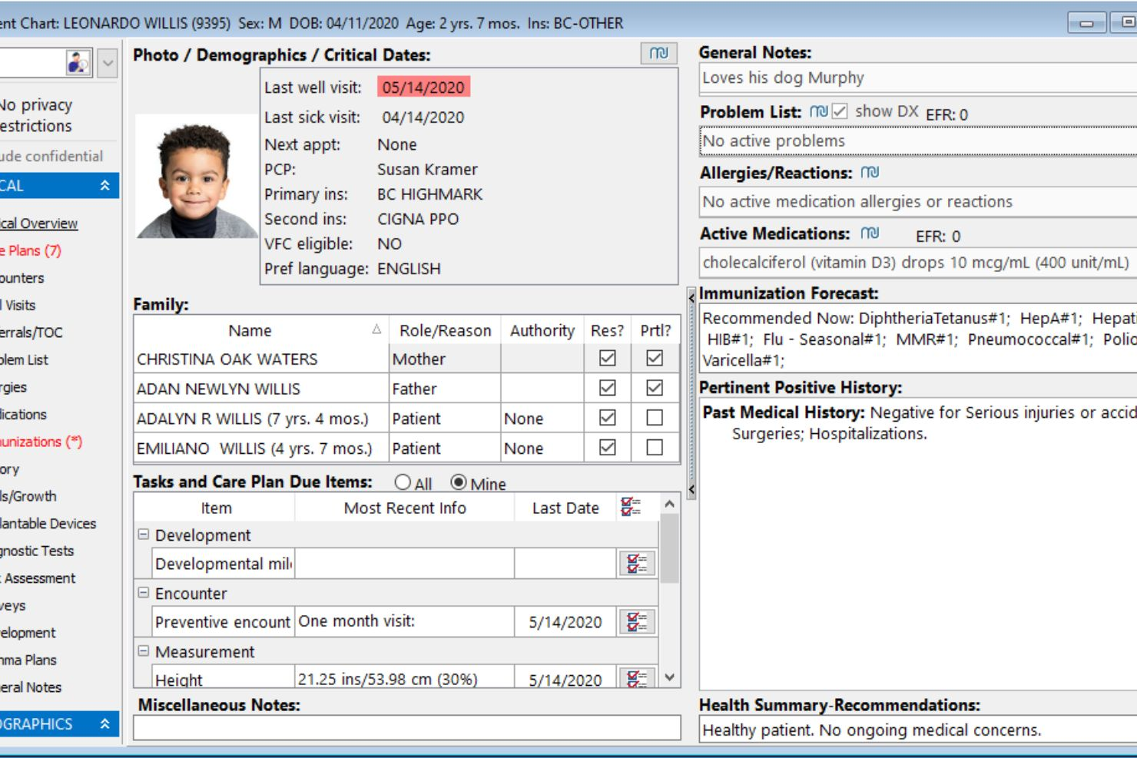Toggle Res? checkbox for Adan Newlyn Willis
The height and width of the screenshot is (758, 1137).
tap(607, 388)
